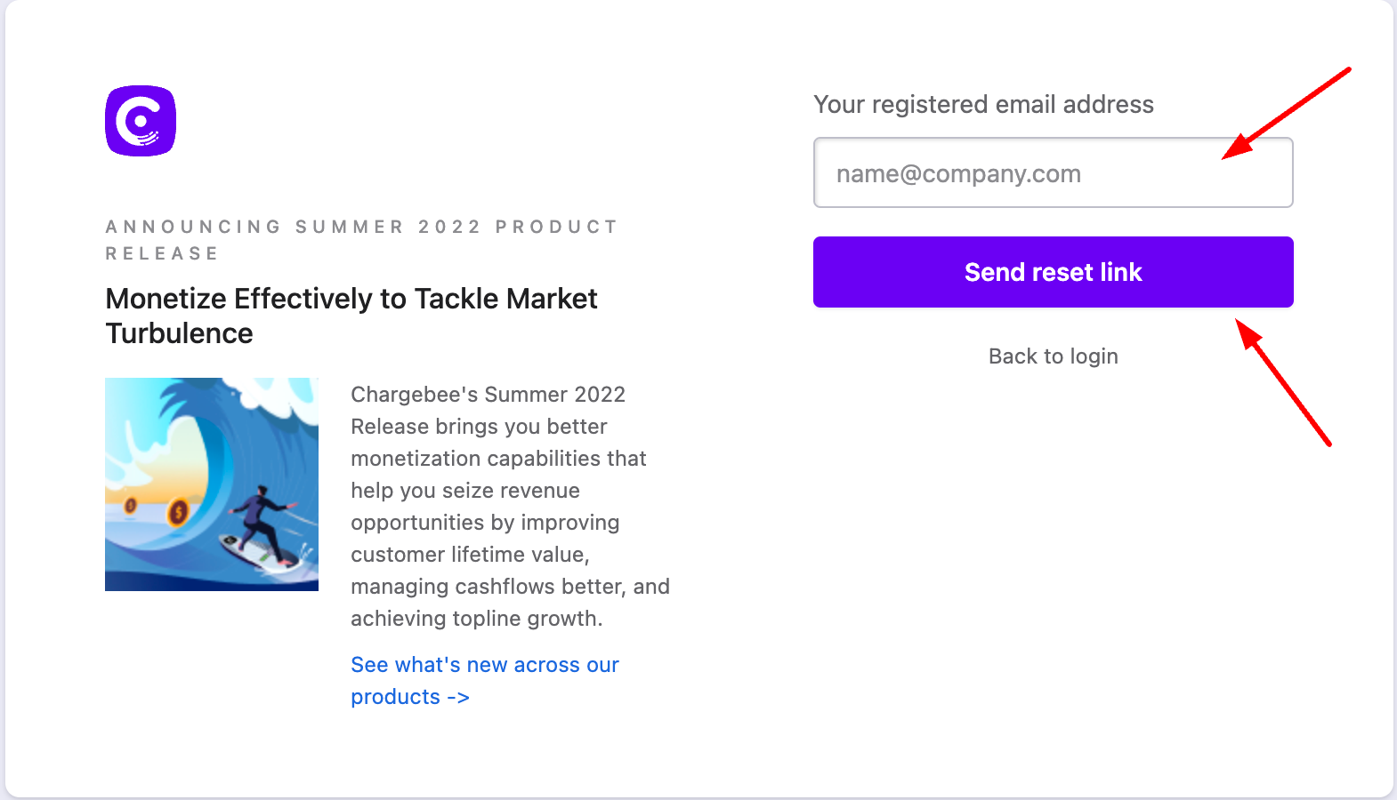Viewport: 1397px width, 800px height.
Task: Go back to login
Action: point(1053,356)
